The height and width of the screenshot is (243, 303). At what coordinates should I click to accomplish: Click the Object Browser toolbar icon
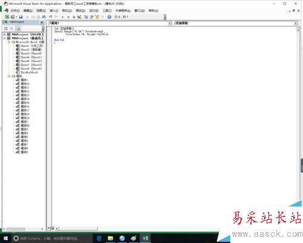(97, 17)
